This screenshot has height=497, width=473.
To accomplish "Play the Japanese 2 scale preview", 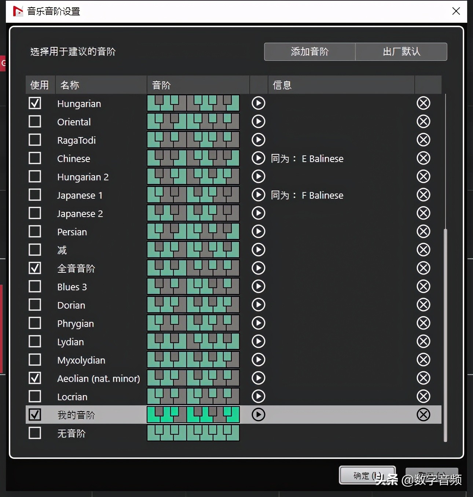I will [x=258, y=213].
